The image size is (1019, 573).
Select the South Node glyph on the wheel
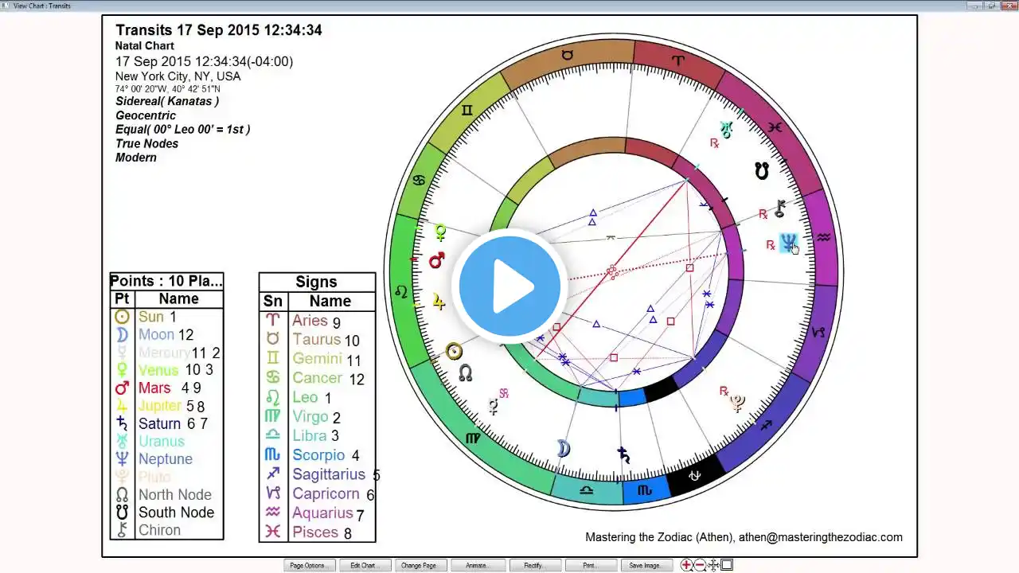(x=762, y=170)
